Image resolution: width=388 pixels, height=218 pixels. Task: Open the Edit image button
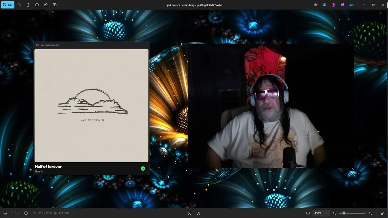[x=8, y=5]
